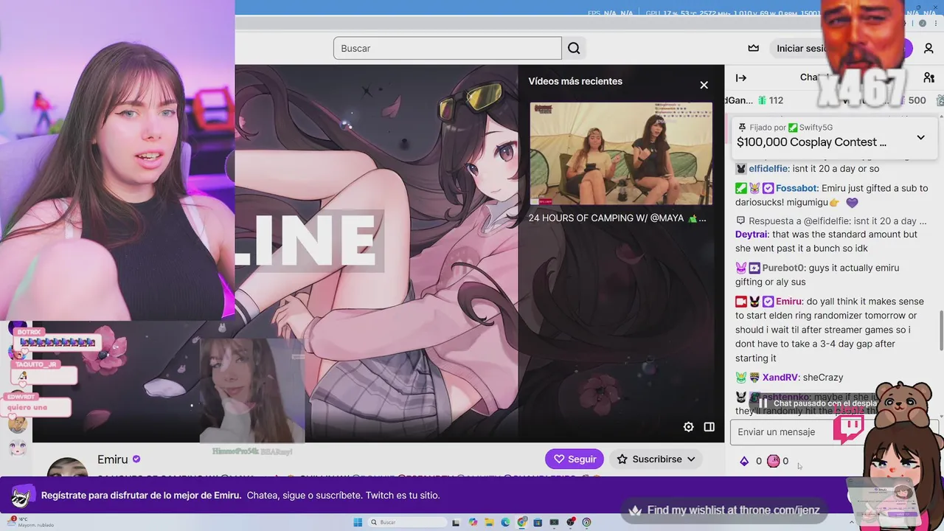Image resolution: width=944 pixels, height=531 pixels.
Task: Click the Iniciar sesión button
Action: click(802, 48)
